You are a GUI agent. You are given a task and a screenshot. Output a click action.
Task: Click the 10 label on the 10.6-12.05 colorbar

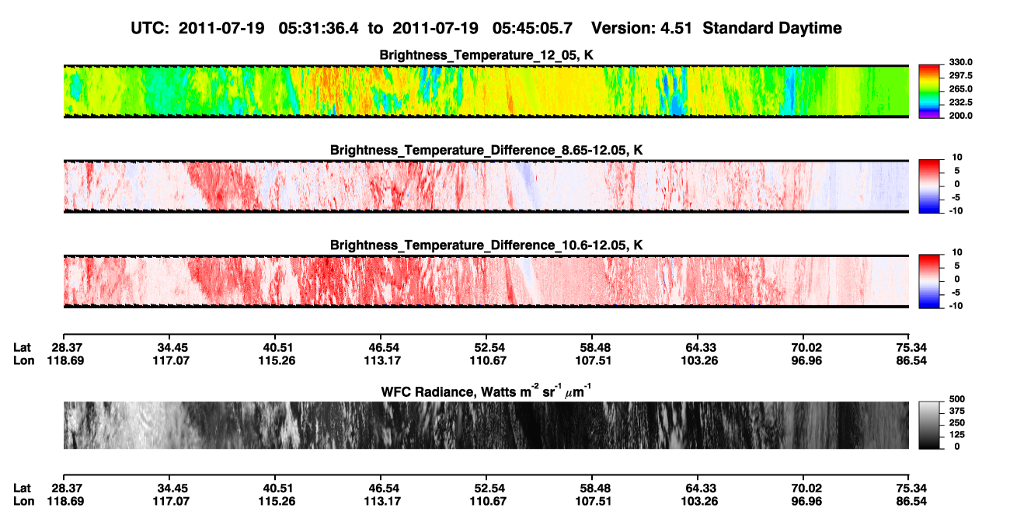[x=957, y=252]
